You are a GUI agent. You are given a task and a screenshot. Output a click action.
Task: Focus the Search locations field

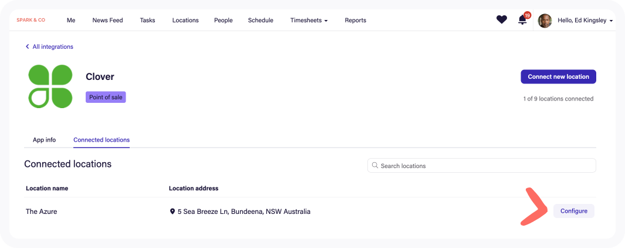click(x=481, y=166)
